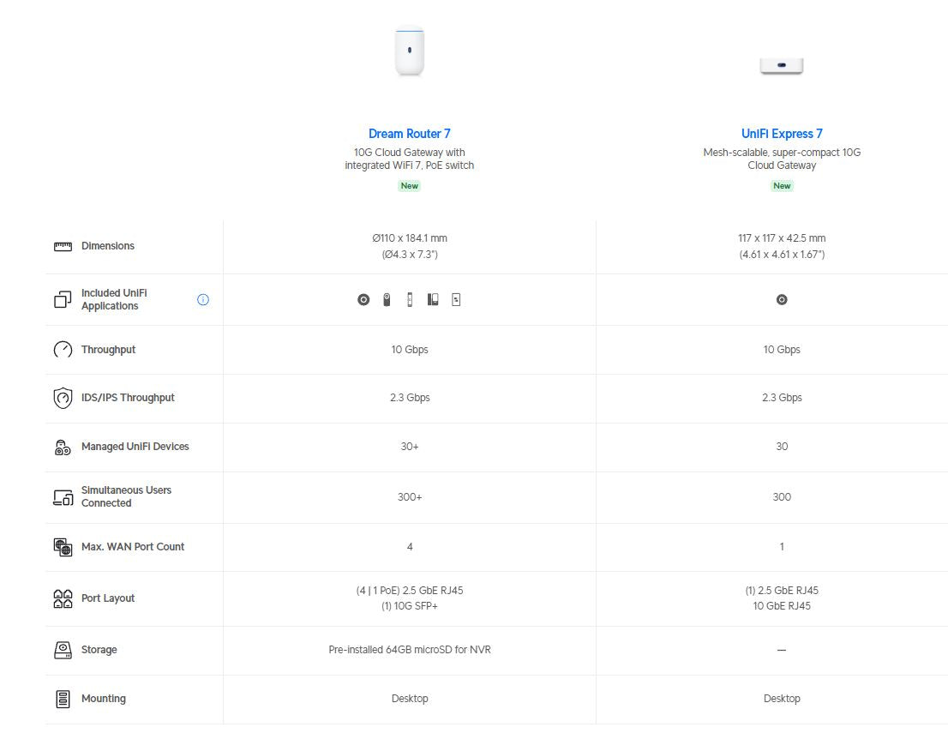Click the Managed UniFi Devices icon
This screenshot has width=948, height=739.
pyautogui.click(x=63, y=447)
